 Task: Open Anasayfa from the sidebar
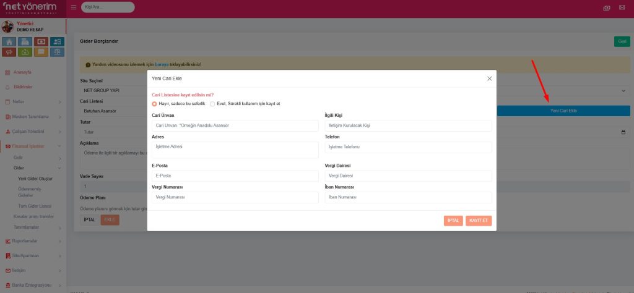[22, 72]
